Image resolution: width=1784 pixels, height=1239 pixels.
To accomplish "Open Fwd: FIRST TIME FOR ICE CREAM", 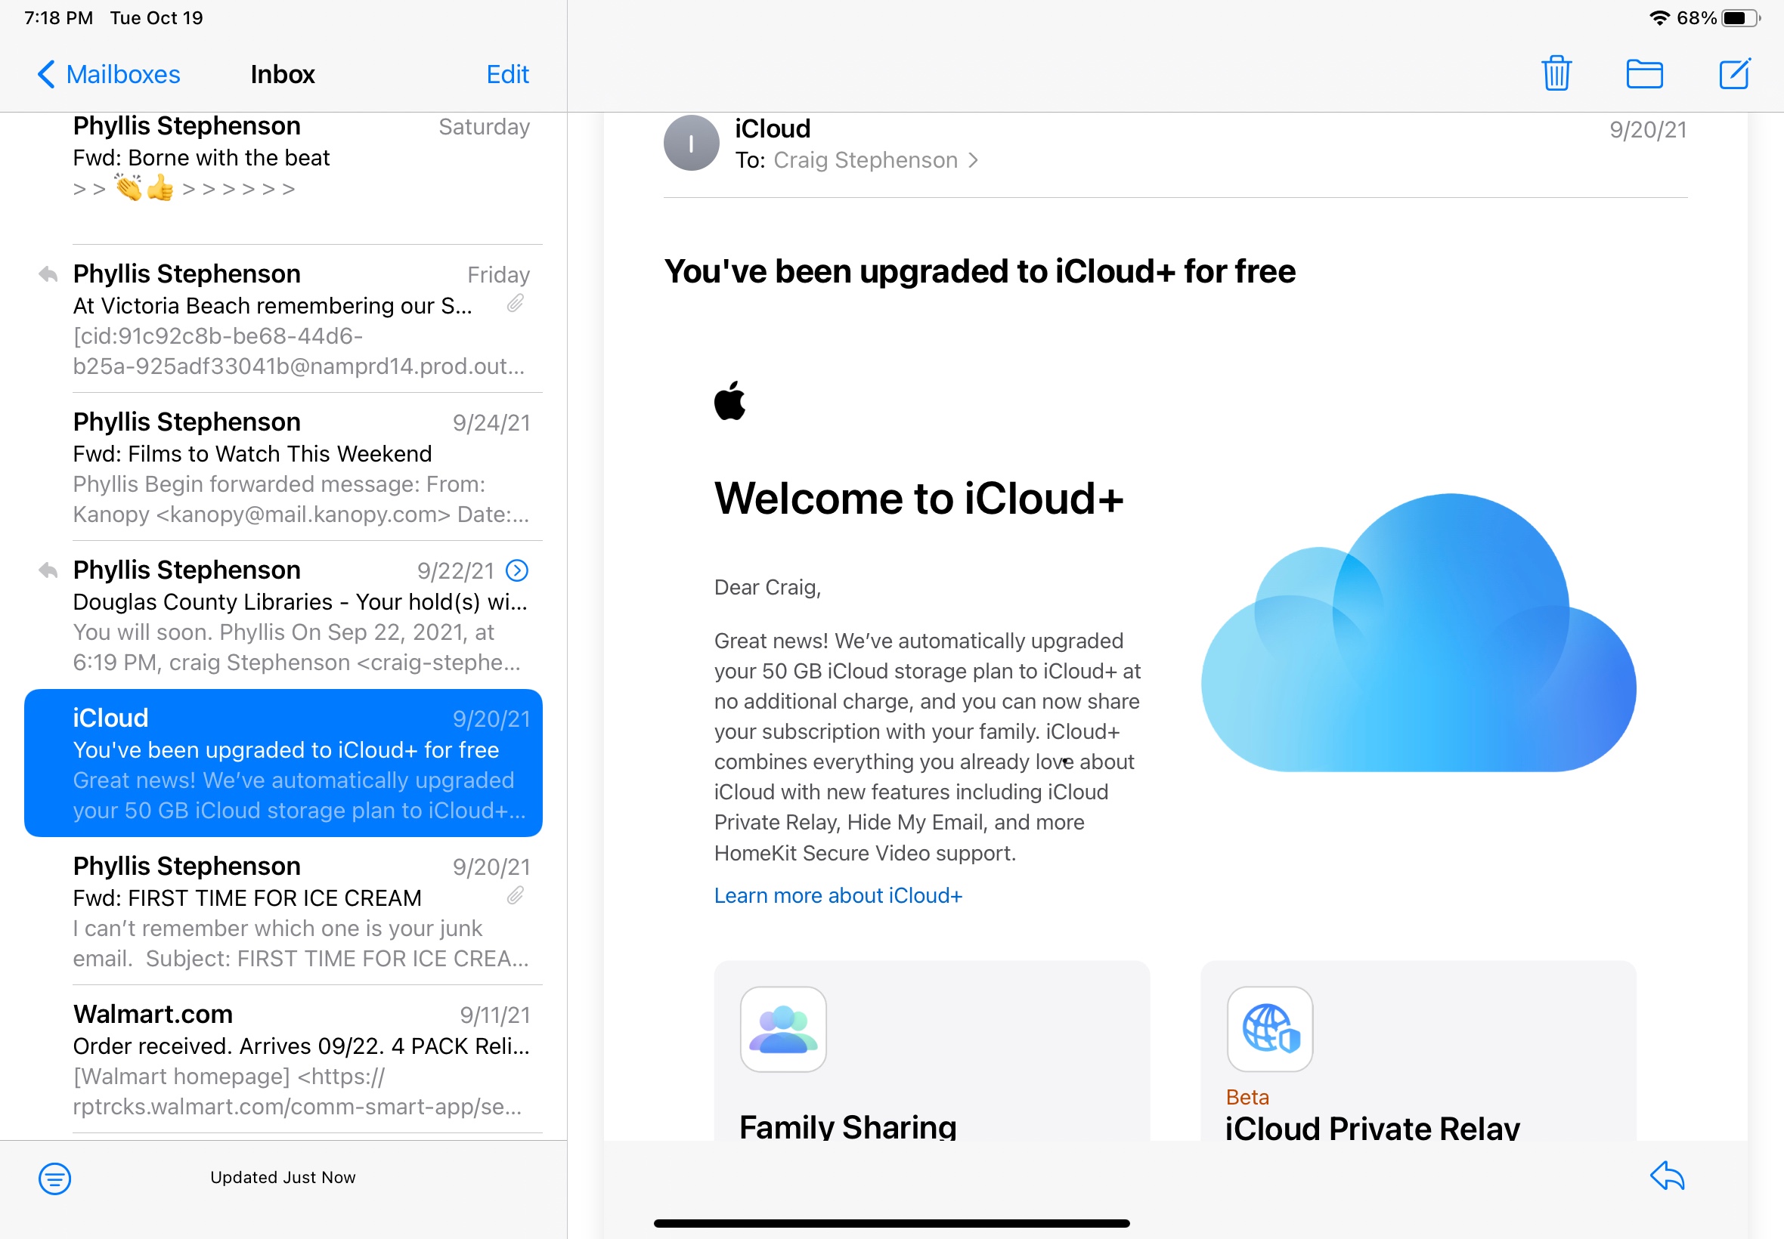I will click(x=283, y=911).
